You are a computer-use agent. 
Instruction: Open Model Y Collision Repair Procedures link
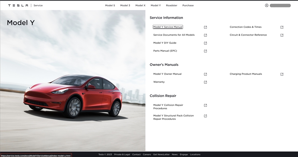click(x=168, y=107)
